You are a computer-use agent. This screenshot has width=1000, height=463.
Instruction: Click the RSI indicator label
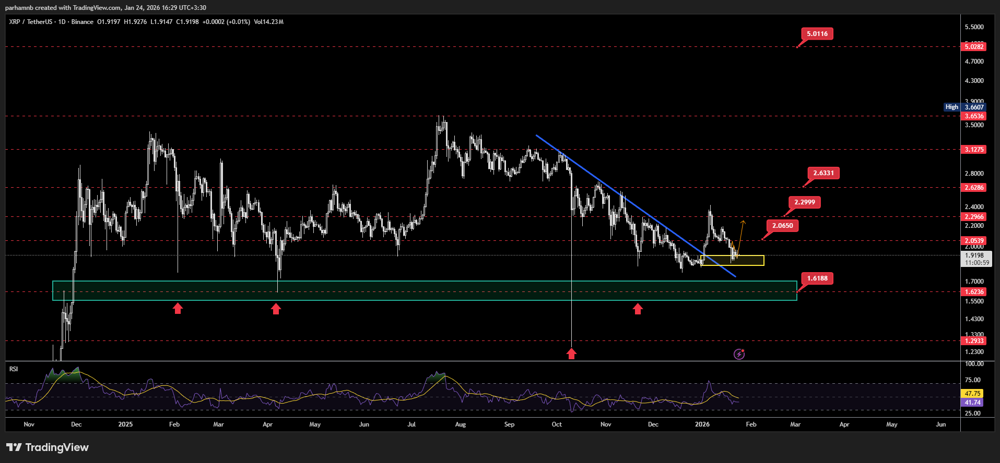point(14,369)
